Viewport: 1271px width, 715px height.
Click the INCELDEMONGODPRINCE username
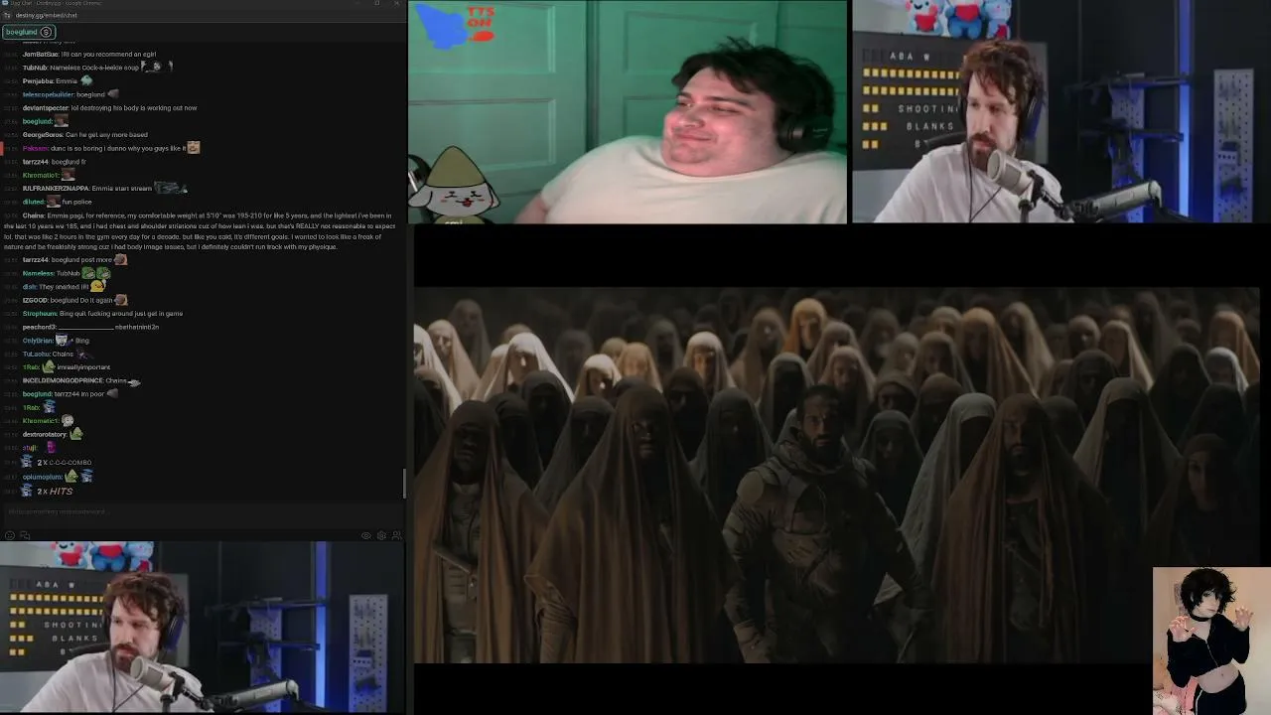[x=63, y=381]
